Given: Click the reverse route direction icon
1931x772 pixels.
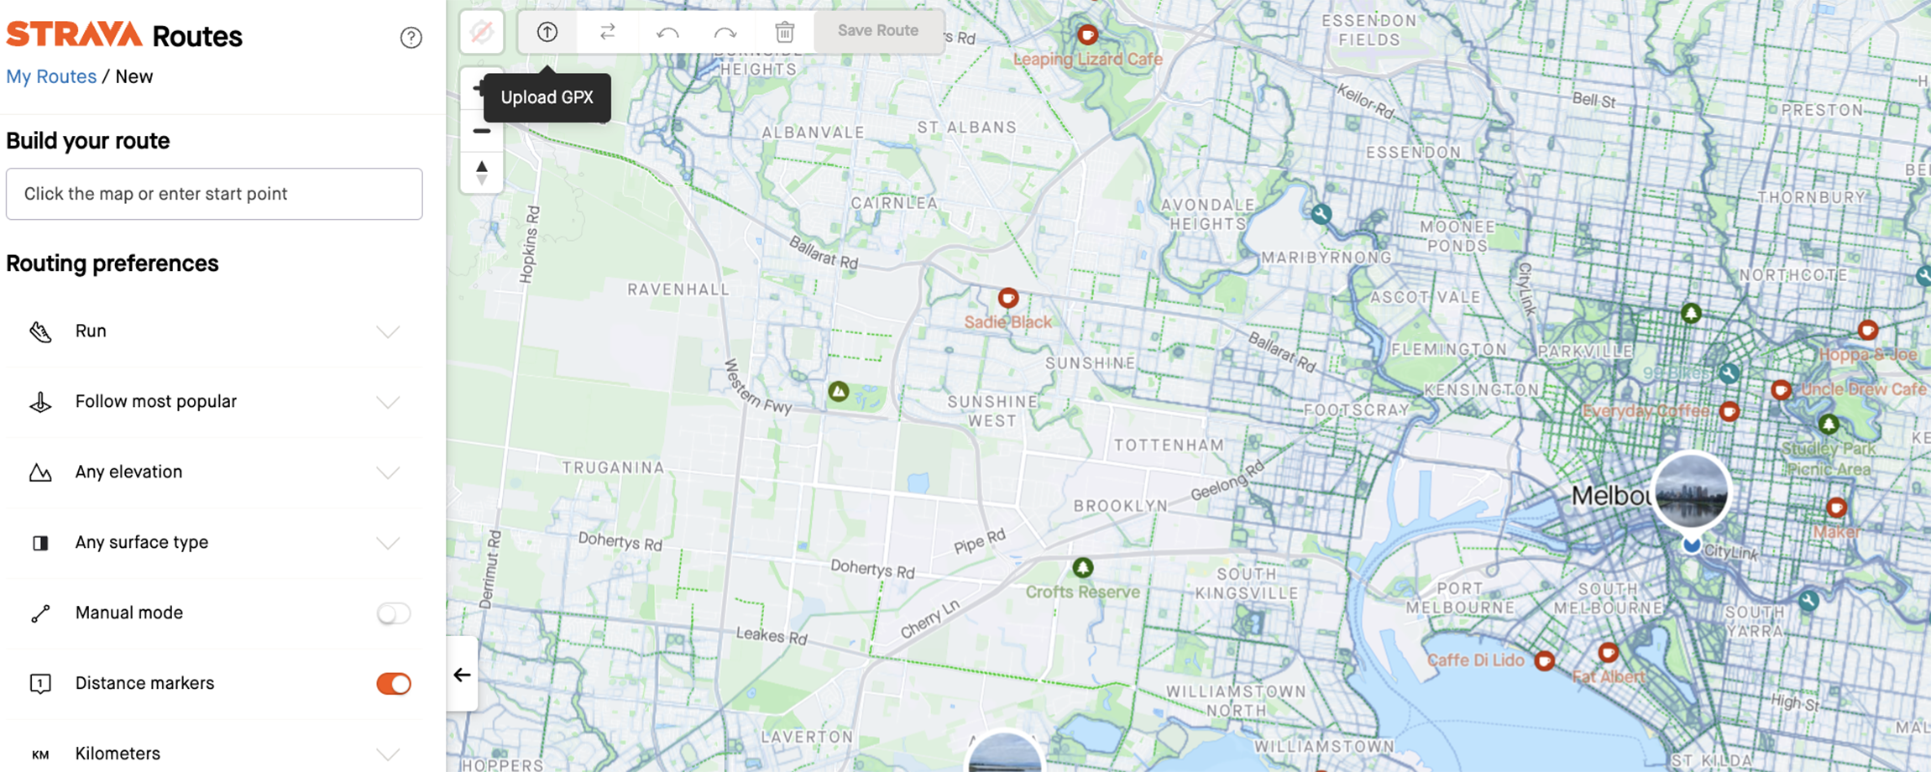Looking at the screenshot, I should (x=608, y=32).
